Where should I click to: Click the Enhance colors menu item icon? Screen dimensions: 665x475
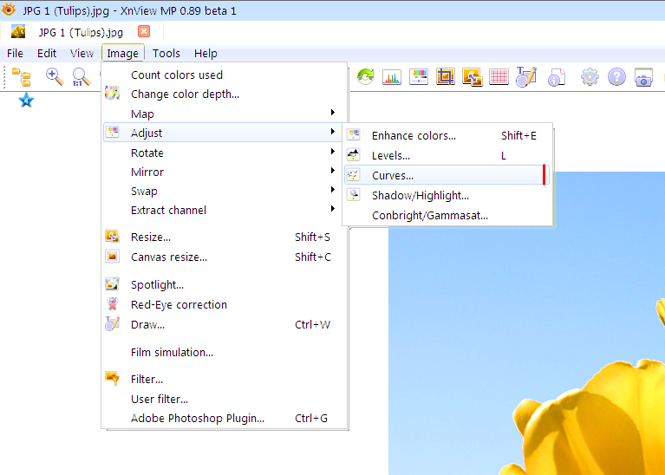(353, 135)
